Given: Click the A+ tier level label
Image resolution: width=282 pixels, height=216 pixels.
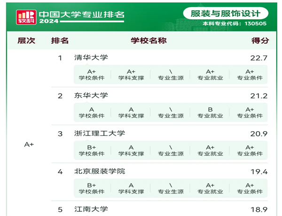Looking at the screenshot, I should pyautogui.click(x=29, y=144).
